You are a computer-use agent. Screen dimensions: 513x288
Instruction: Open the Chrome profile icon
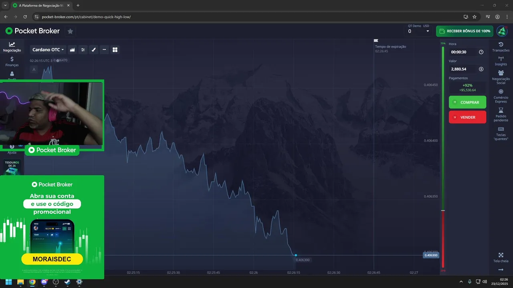pos(497,17)
